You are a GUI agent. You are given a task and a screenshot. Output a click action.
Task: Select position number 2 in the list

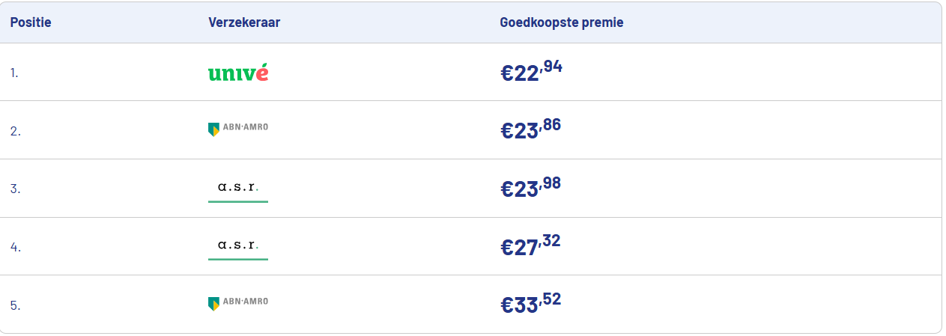(x=15, y=131)
